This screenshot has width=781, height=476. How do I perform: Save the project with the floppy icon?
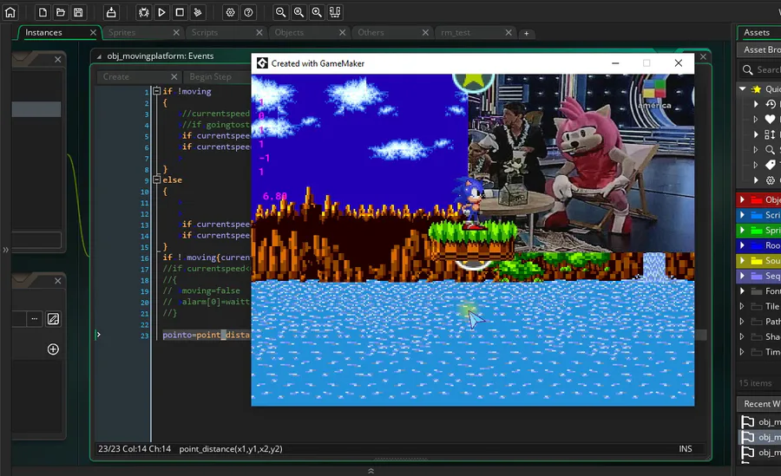[78, 12]
